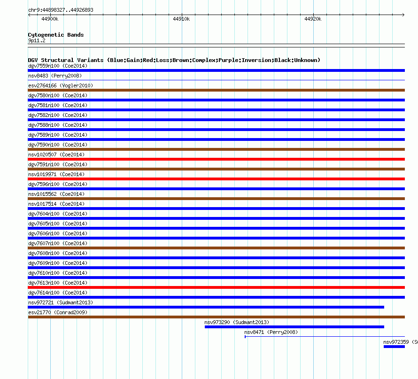Open esv2764166 (Vogler2010) variant label
This screenshot has height=379, width=418.
(x=61, y=85)
